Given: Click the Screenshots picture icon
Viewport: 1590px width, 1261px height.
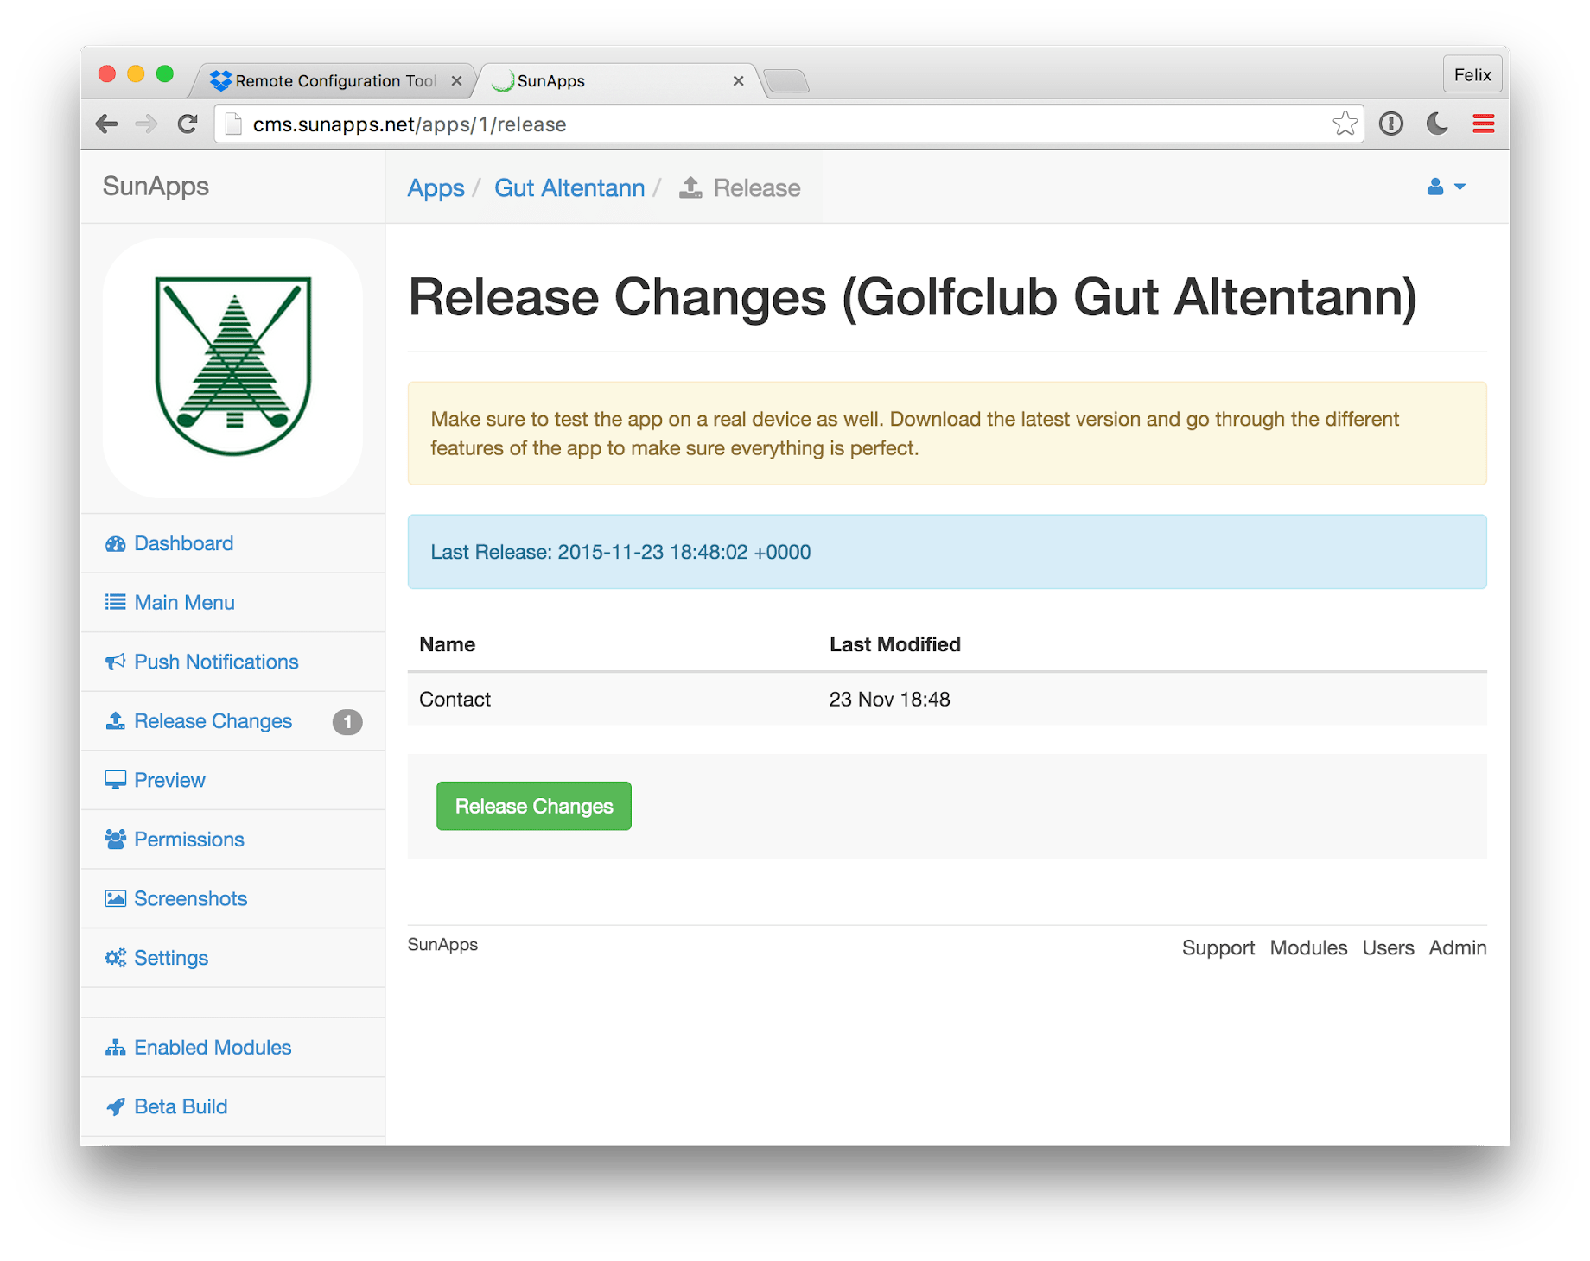Looking at the screenshot, I should point(115,898).
